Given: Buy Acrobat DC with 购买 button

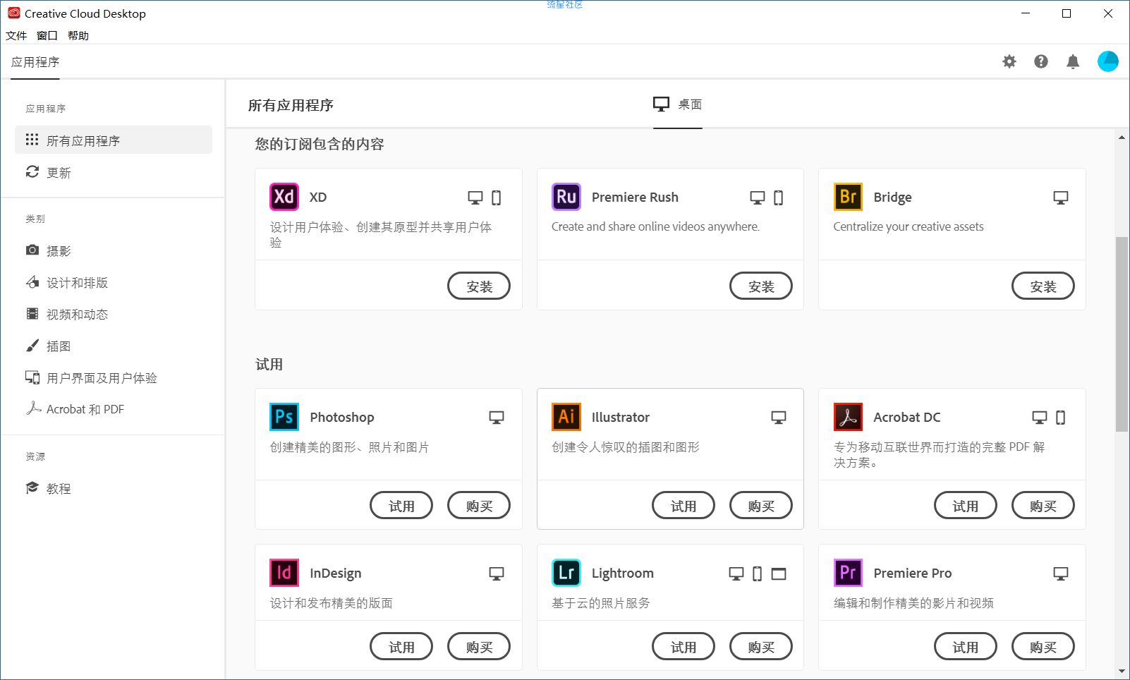Looking at the screenshot, I should (x=1043, y=505).
